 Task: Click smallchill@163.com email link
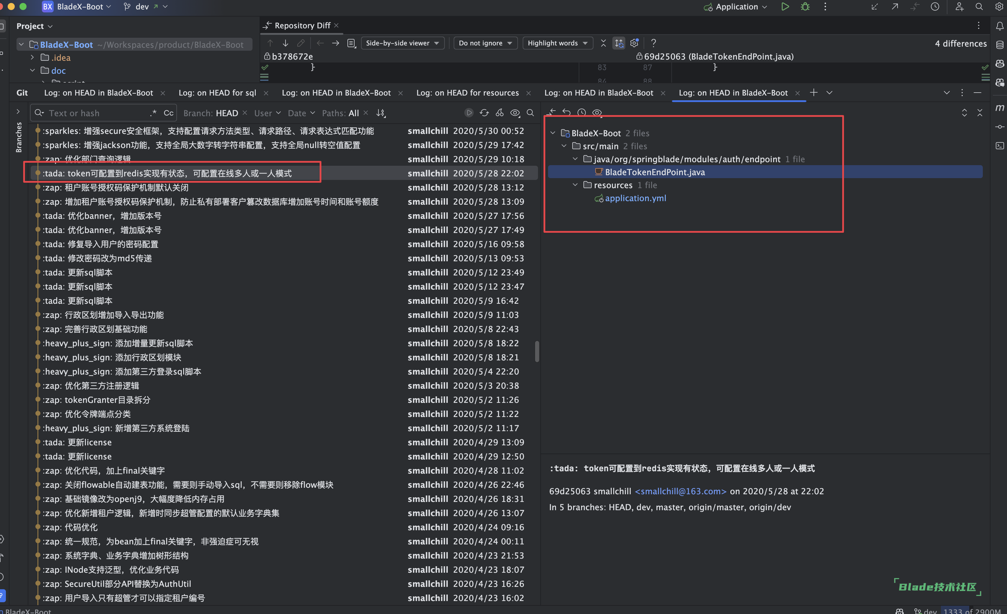[680, 491]
